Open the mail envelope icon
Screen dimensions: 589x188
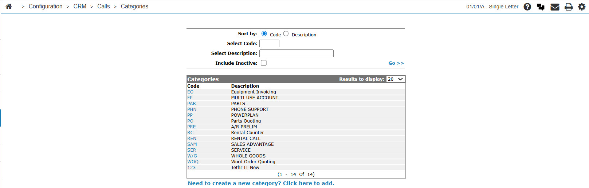[x=555, y=7]
